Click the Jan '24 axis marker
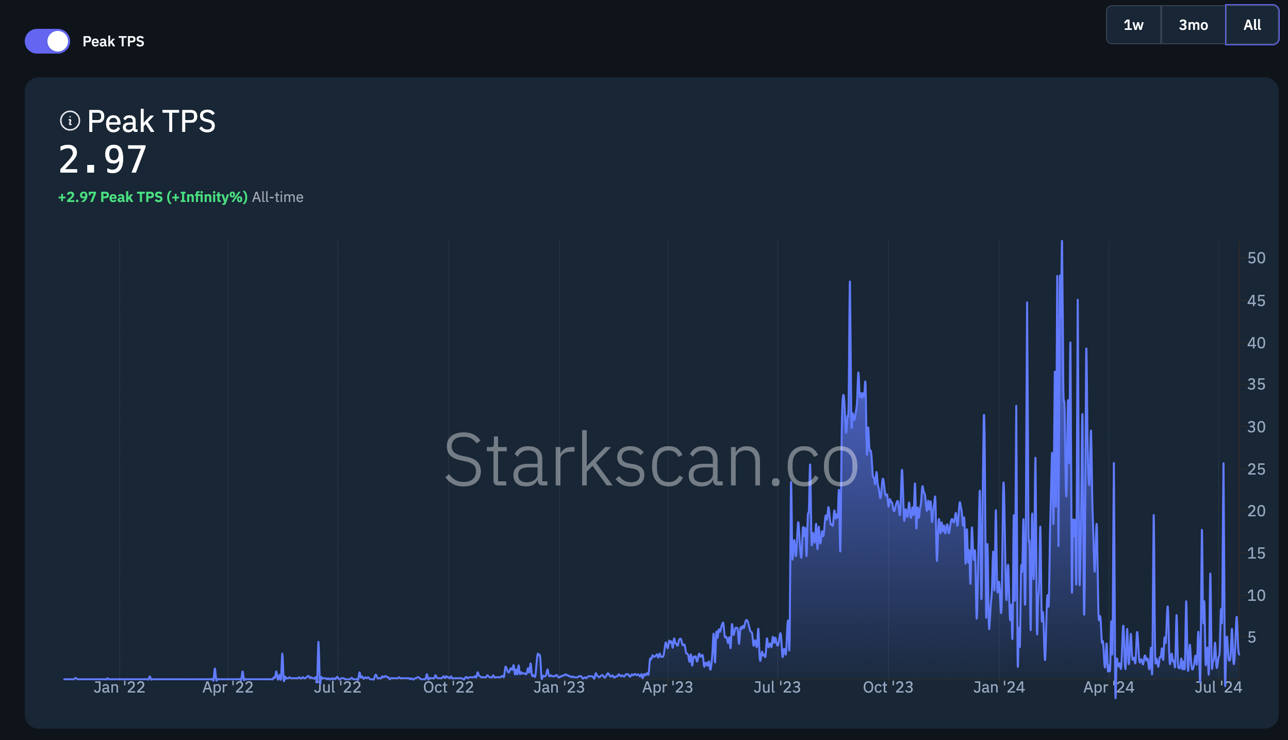The image size is (1288, 740). pos(999,687)
